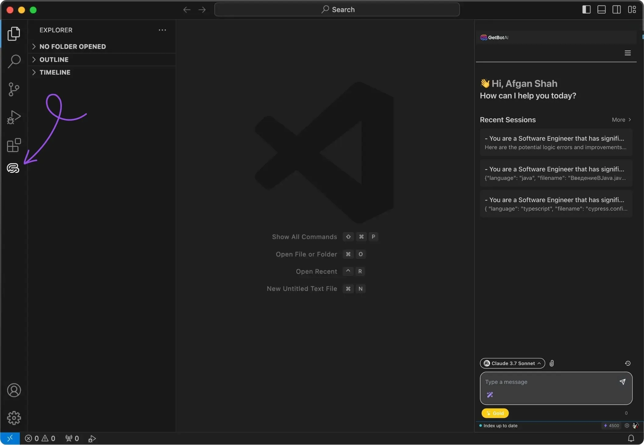
Task: Open the Run and Debug view
Action: click(x=14, y=117)
